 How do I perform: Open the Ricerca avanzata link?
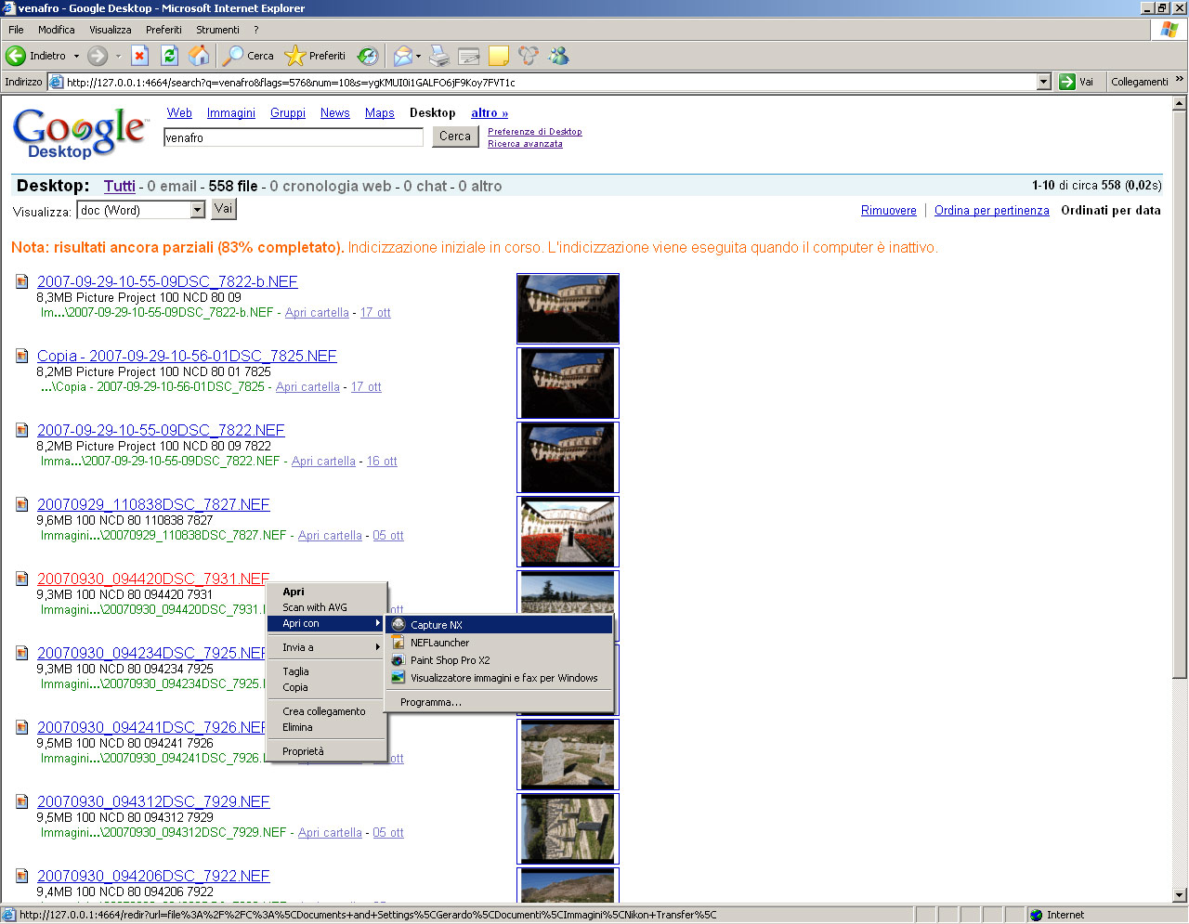[x=525, y=144]
